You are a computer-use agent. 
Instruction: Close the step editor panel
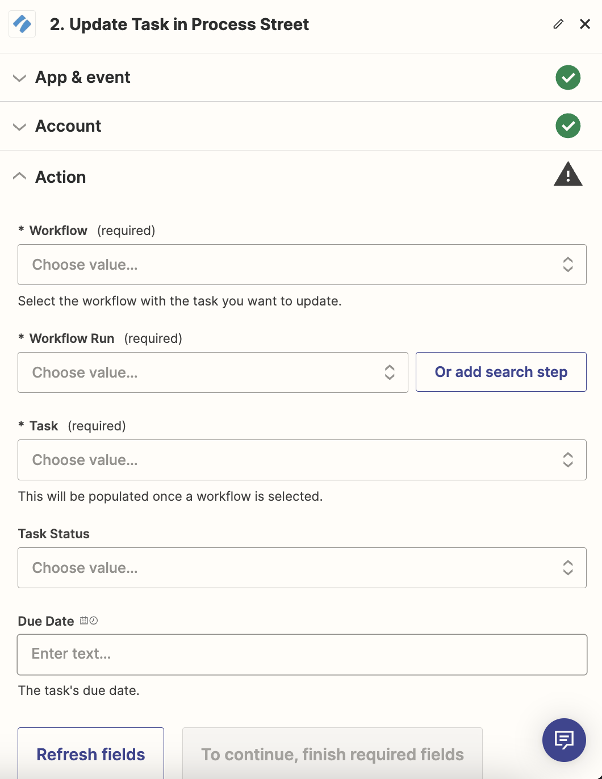click(x=585, y=24)
